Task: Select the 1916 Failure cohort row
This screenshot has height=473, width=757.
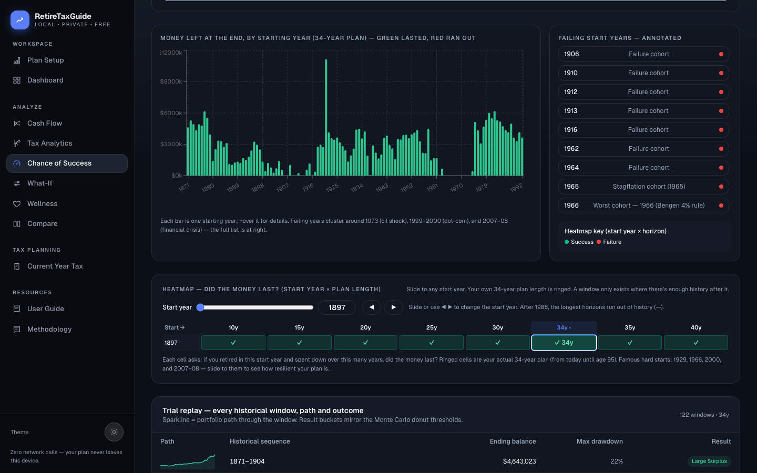Action: [643, 130]
